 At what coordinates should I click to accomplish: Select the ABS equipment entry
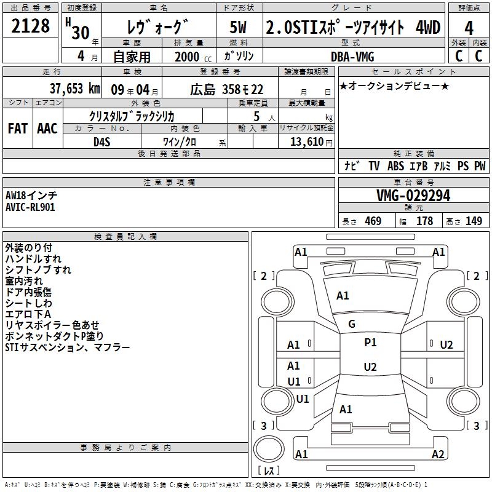click(395, 165)
